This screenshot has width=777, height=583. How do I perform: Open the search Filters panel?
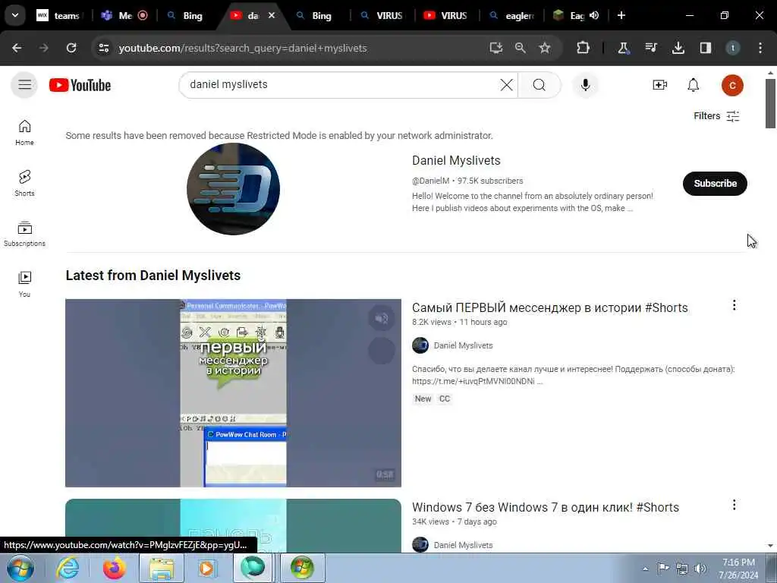716,116
